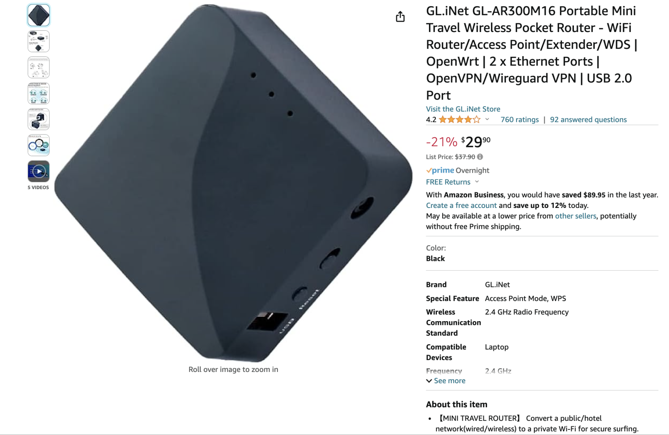The height and width of the screenshot is (435, 669).
Task: Open the other sellers link
Action: click(x=576, y=216)
